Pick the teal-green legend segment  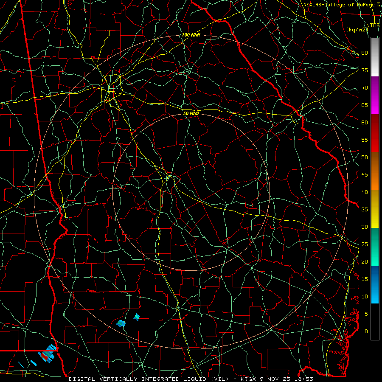pyautogui.click(x=375, y=247)
